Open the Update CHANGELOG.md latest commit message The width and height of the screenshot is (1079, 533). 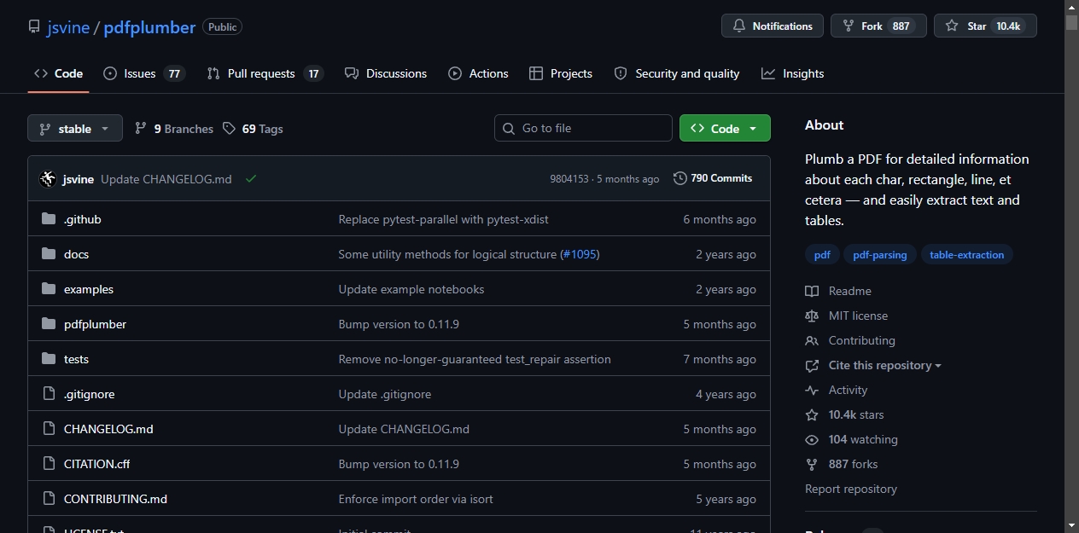[166, 179]
